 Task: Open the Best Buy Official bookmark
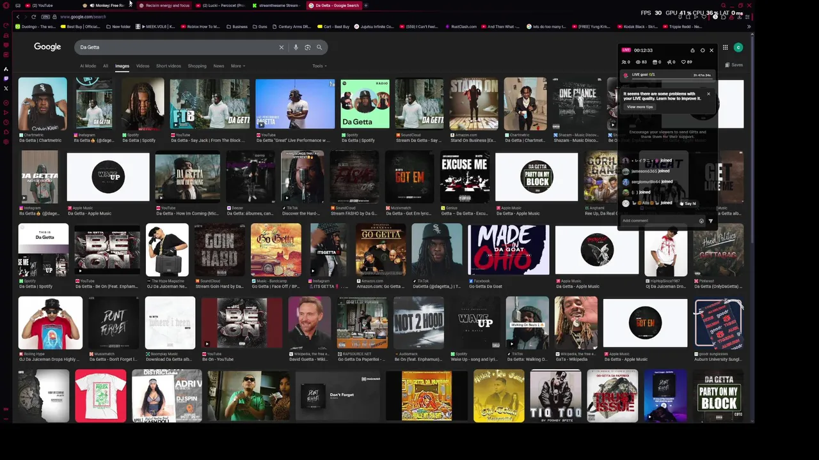tap(81, 27)
